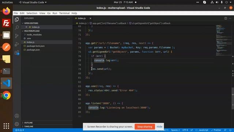Click Hide on screen sharing bar
The image size is (234, 132).
[159, 126]
